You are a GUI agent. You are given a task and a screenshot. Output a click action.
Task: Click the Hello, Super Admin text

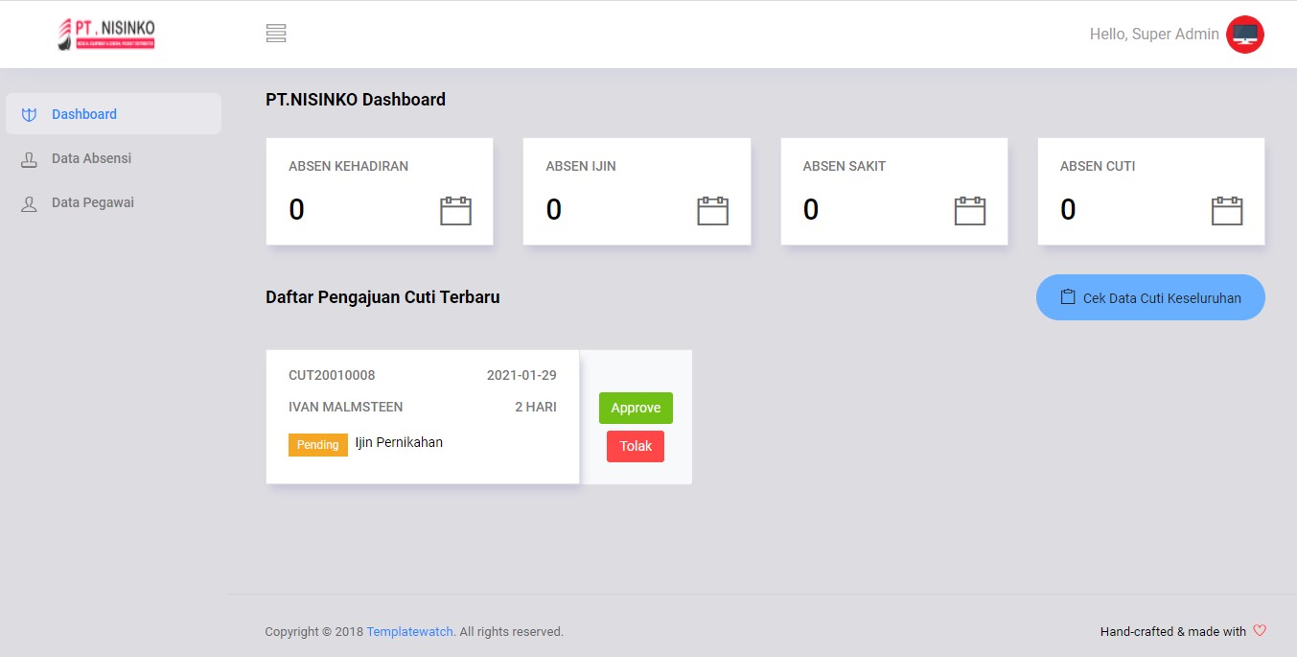tap(1153, 35)
